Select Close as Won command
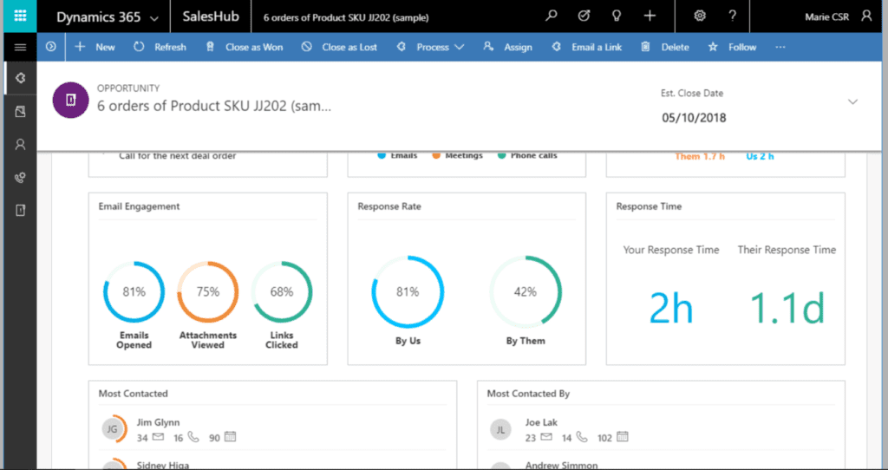888x470 pixels. pyautogui.click(x=245, y=47)
